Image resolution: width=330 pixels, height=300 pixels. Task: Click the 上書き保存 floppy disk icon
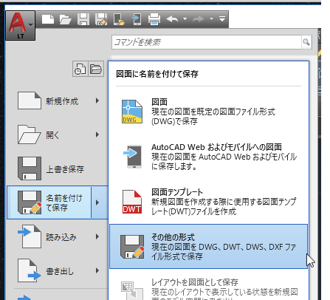[x=30, y=168]
